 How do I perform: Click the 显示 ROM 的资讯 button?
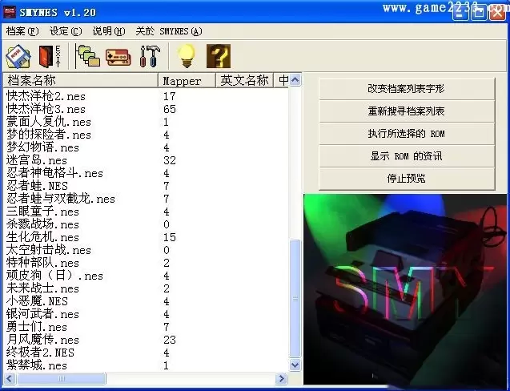[x=406, y=156]
